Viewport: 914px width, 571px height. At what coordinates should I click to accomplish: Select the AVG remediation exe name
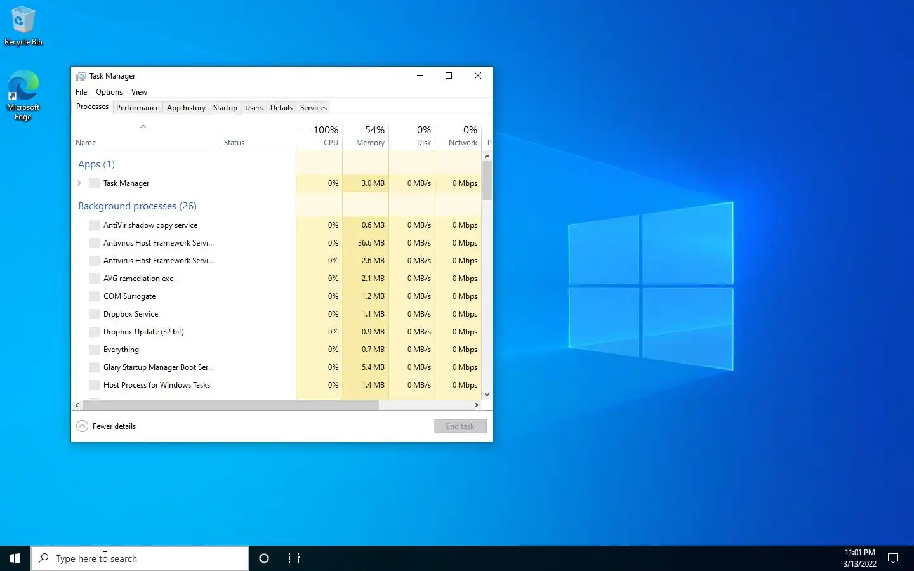click(x=138, y=279)
